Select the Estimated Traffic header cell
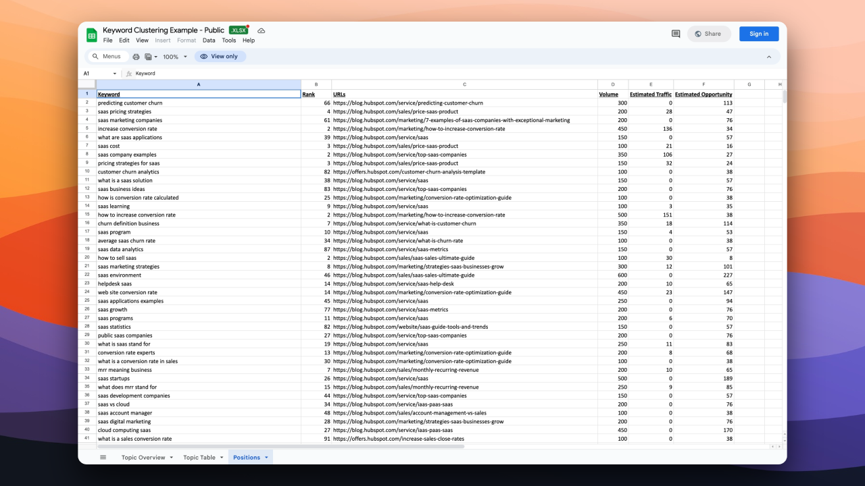Image resolution: width=865 pixels, height=486 pixels. coord(651,94)
